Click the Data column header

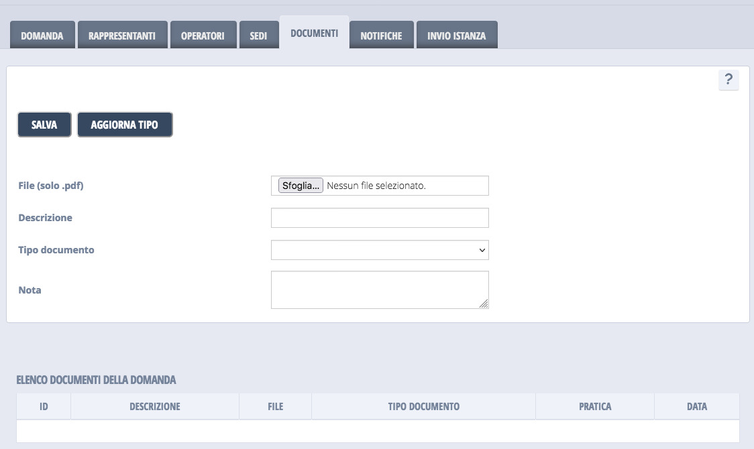696,407
